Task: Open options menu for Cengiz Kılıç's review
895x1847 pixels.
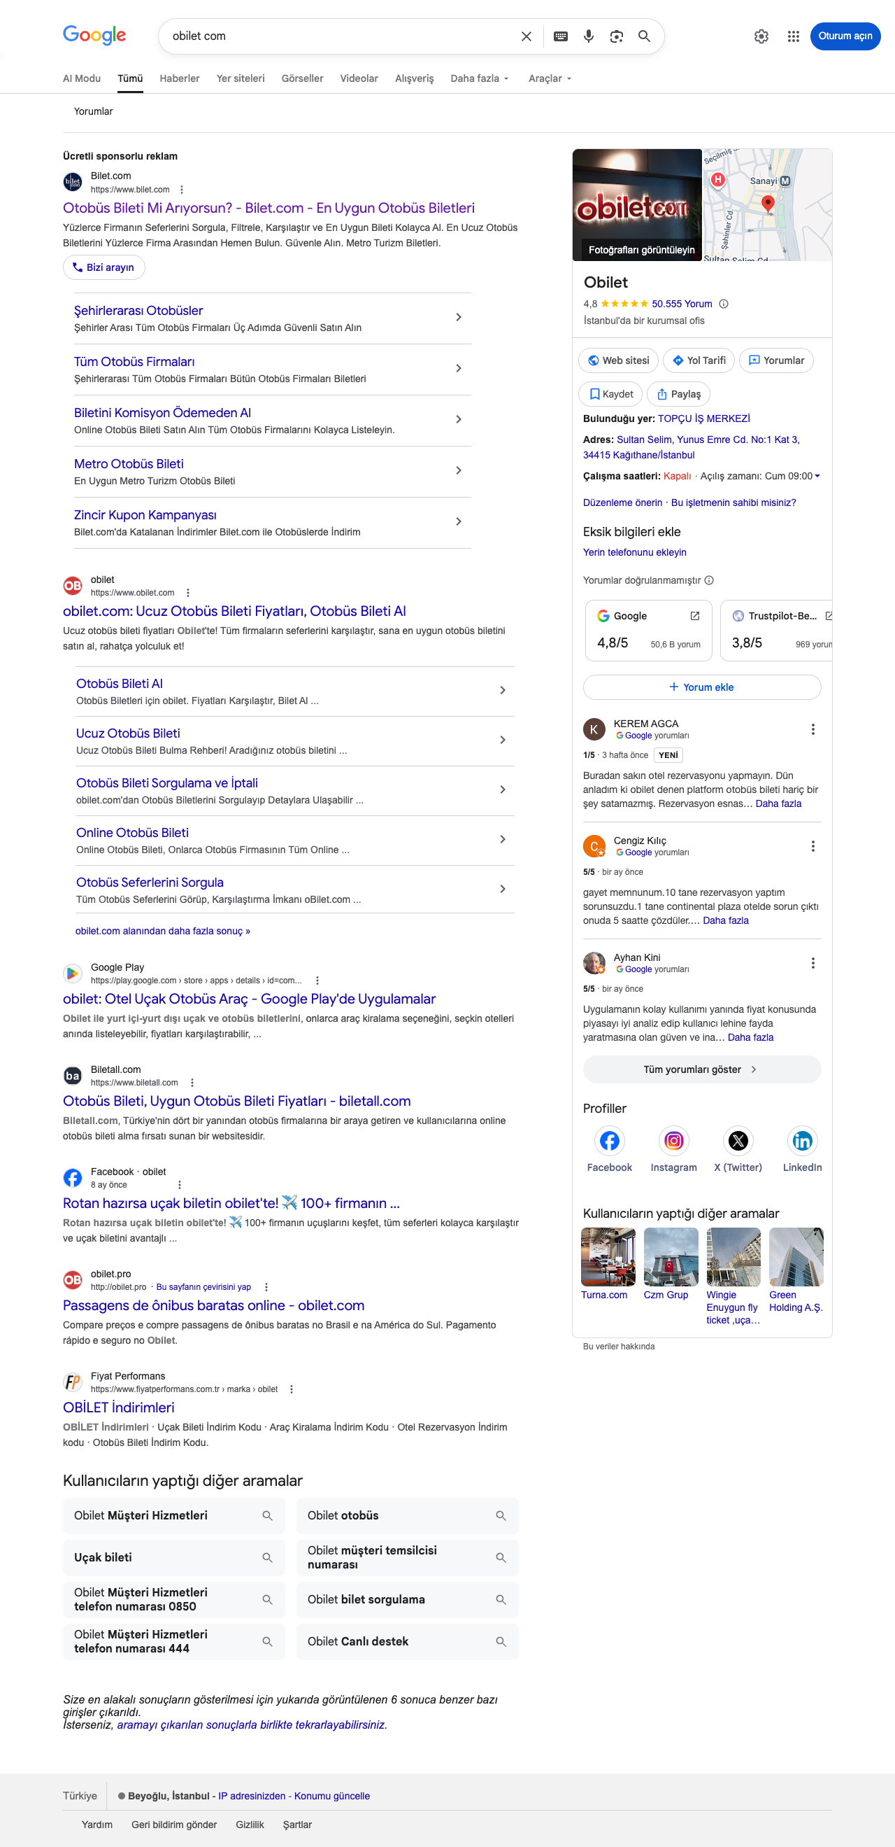Action: (812, 846)
